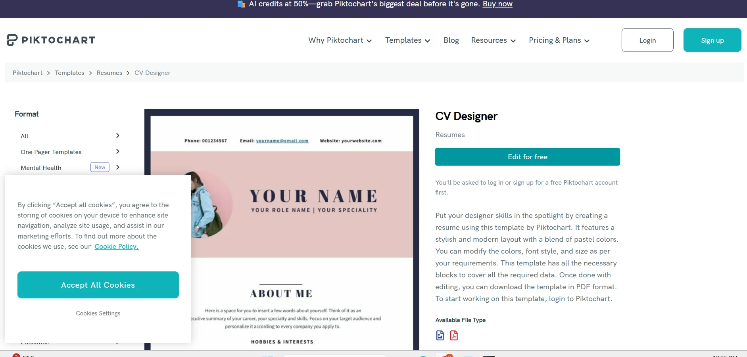747x357 pixels.
Task: Expand the One Pager Templates chevron
Action: tap(117, 151)
